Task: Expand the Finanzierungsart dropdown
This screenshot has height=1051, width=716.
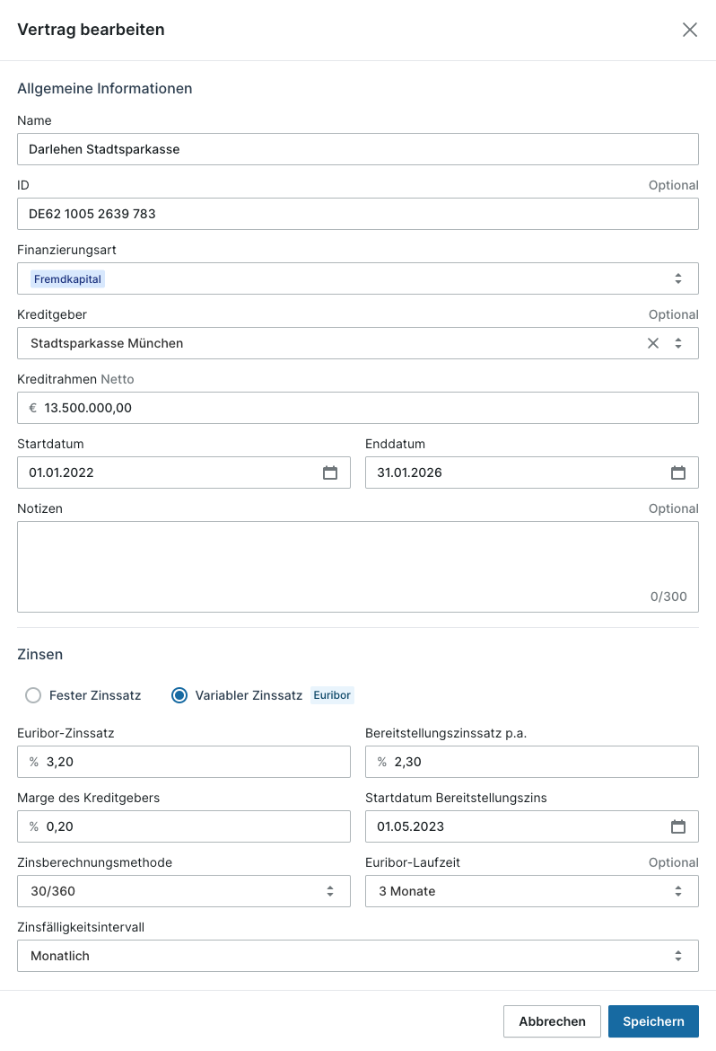Action: (x=358, y=278)
